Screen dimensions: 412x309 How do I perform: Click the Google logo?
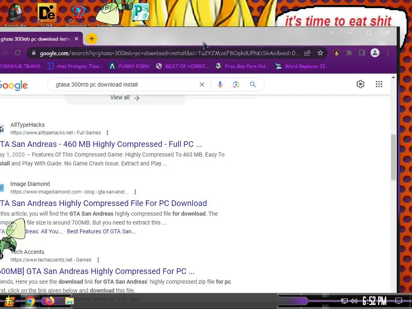(14, 85)
